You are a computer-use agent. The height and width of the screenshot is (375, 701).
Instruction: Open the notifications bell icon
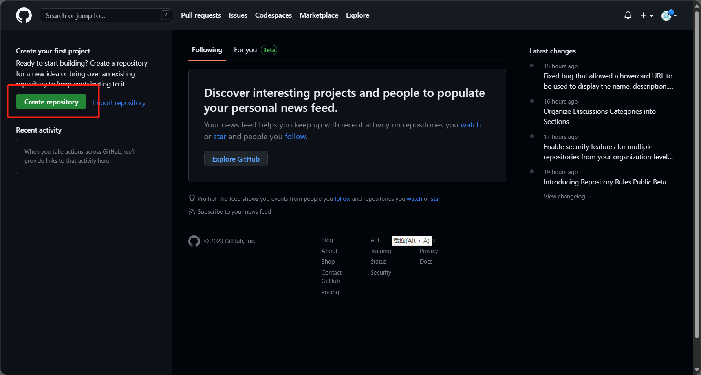click(x=628, y=15)
